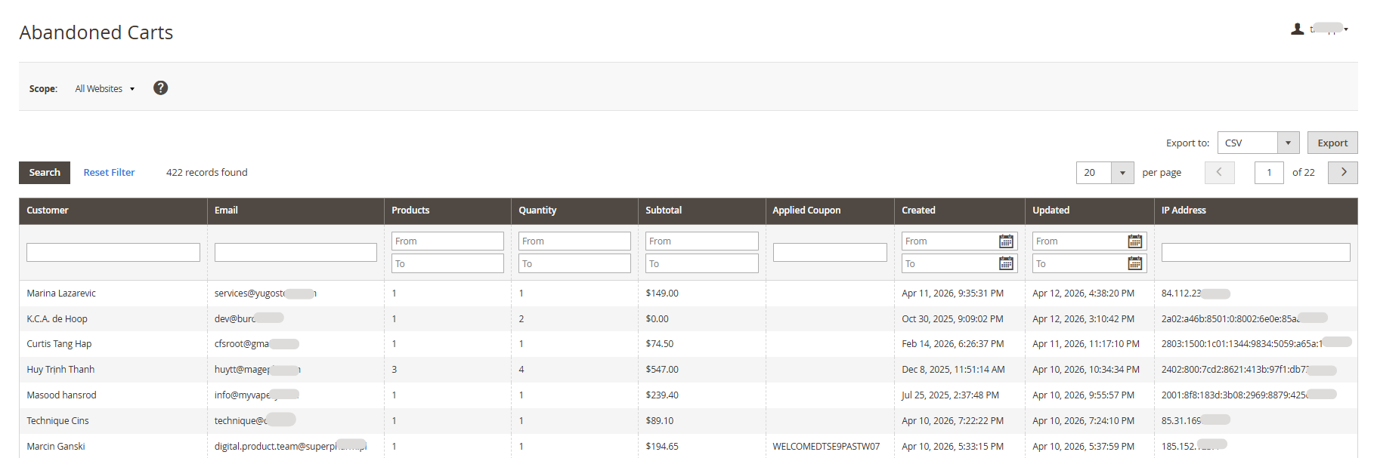This screenshot has height=458, width=1374.
Task: Open the CSV export format dropdown
Action: pos(1258,143)
